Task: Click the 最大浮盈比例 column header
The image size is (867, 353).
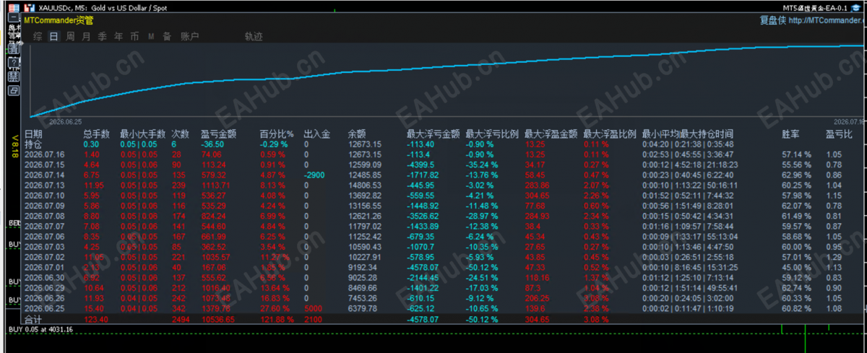Action: (609, 134)
